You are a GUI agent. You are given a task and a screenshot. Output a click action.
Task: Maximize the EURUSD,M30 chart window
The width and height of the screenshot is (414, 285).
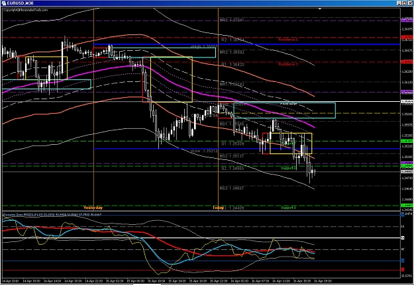tap(404, 3)
